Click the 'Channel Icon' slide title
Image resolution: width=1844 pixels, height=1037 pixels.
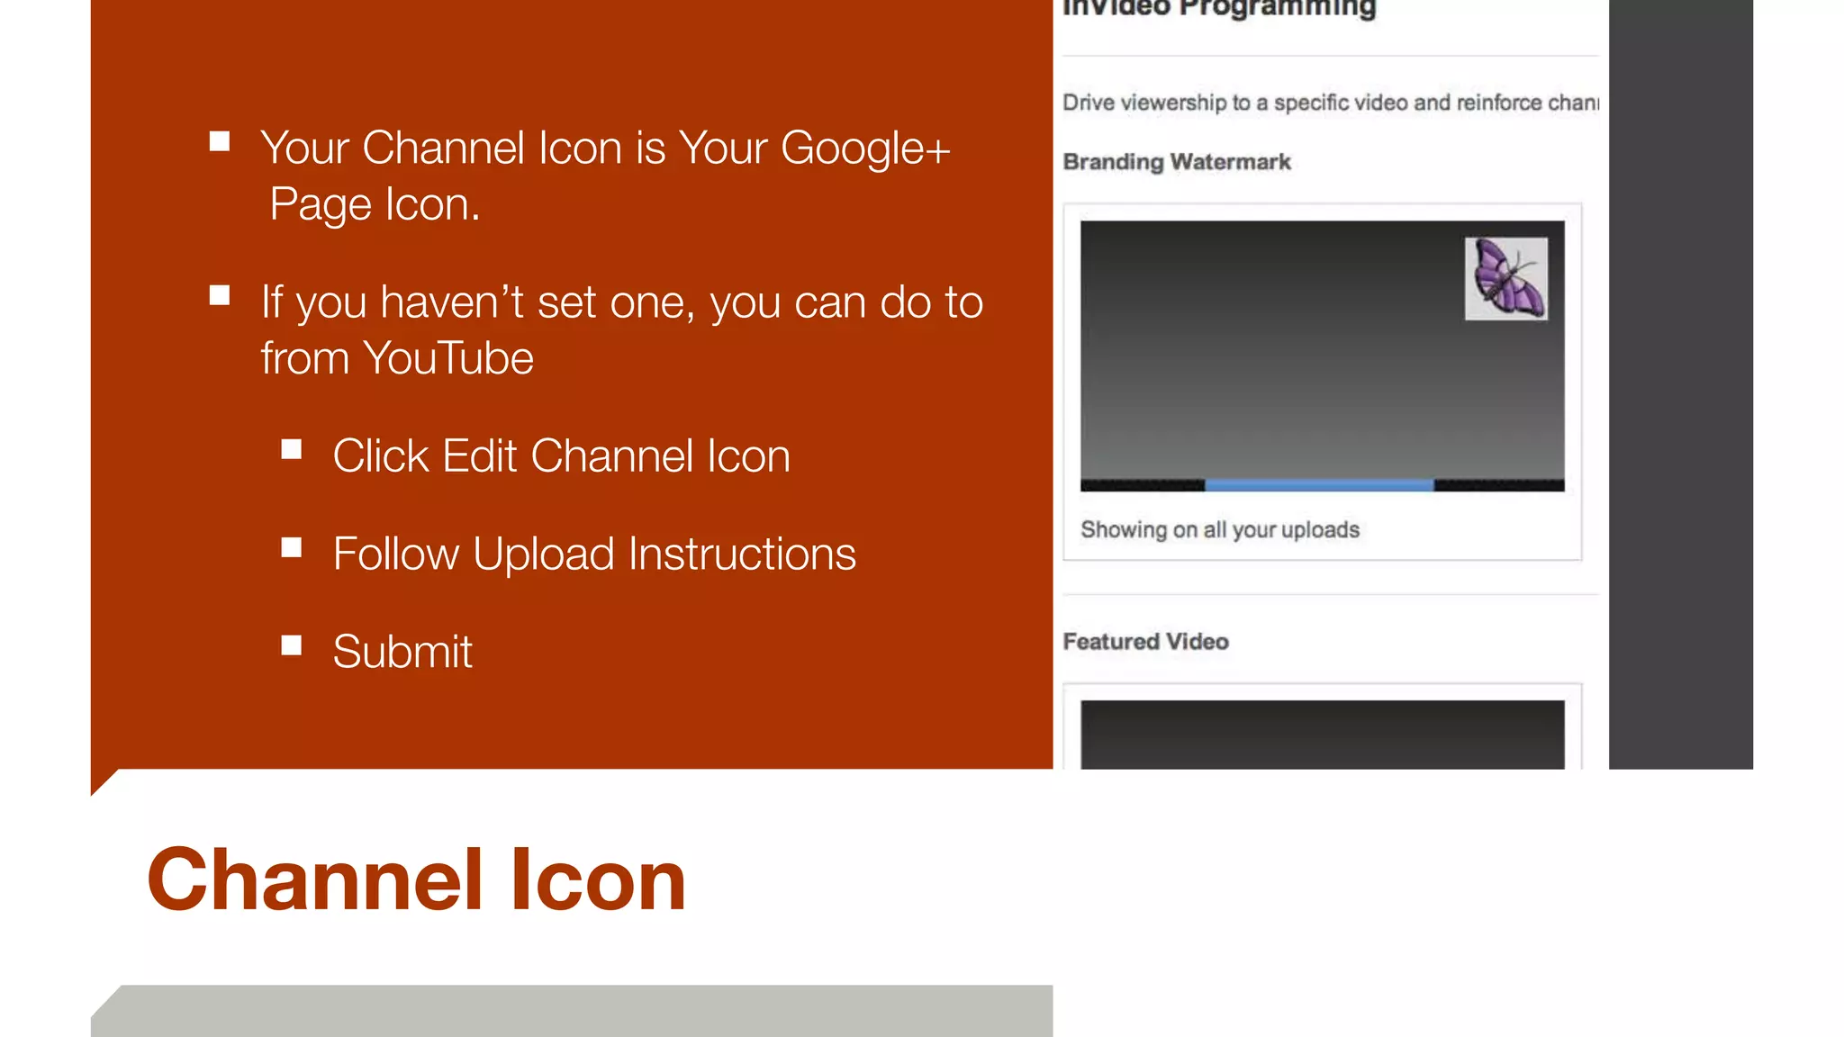click(417, 879)
